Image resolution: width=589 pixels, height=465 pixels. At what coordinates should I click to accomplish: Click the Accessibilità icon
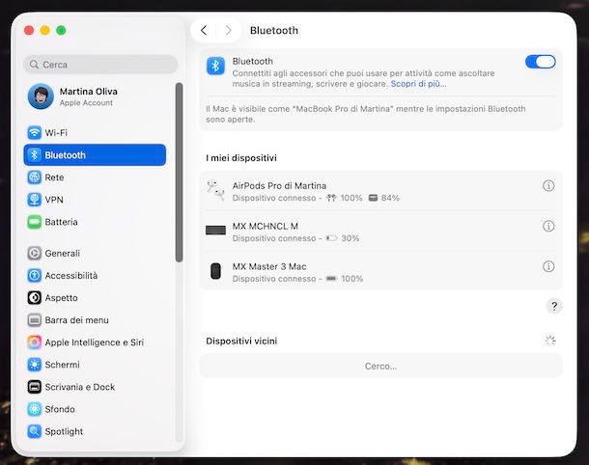[34, 276]
